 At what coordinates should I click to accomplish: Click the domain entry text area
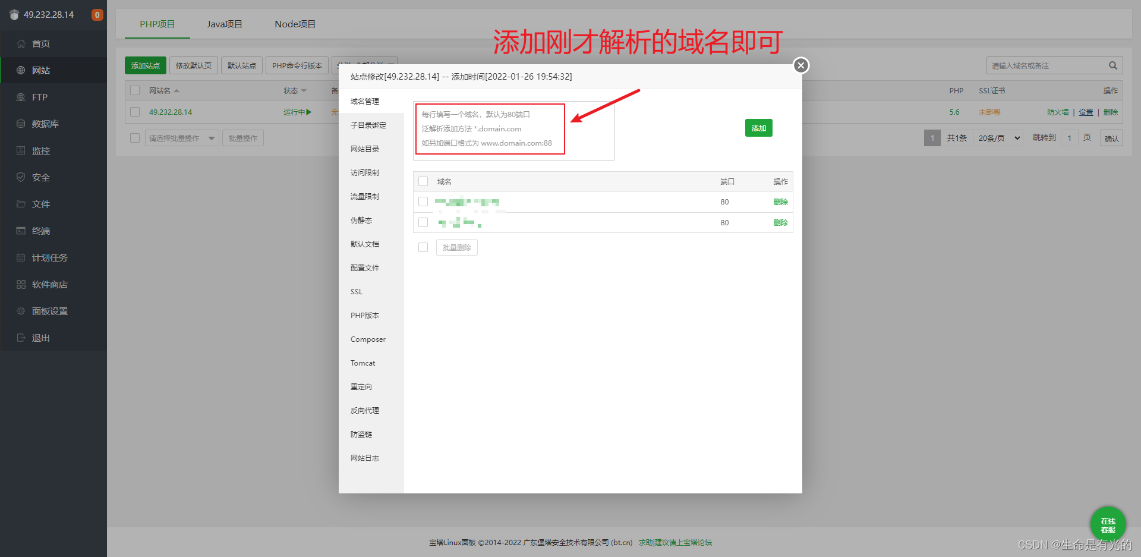[514, 131]
